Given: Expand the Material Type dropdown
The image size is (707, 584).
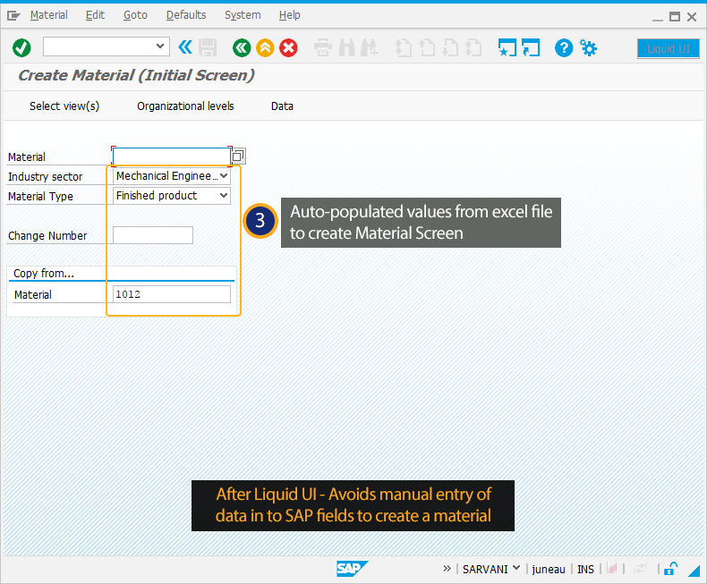Looking at the screenshot, I should (x=224, y=196).
